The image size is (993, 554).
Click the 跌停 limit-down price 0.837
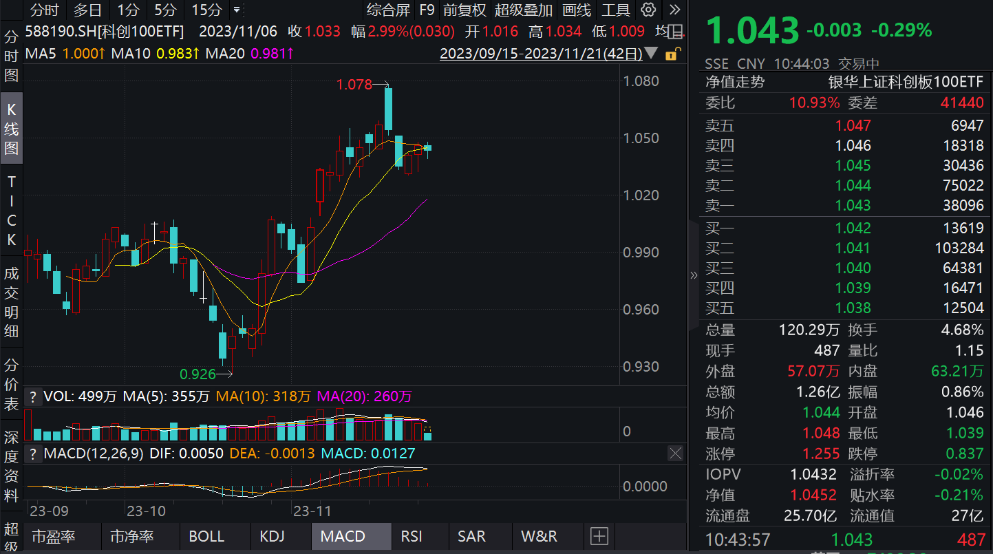[965, 454]
